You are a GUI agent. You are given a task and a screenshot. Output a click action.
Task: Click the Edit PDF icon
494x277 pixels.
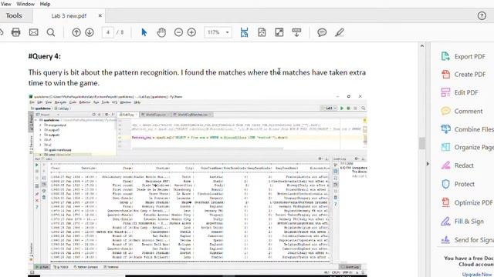coord(445,92)
